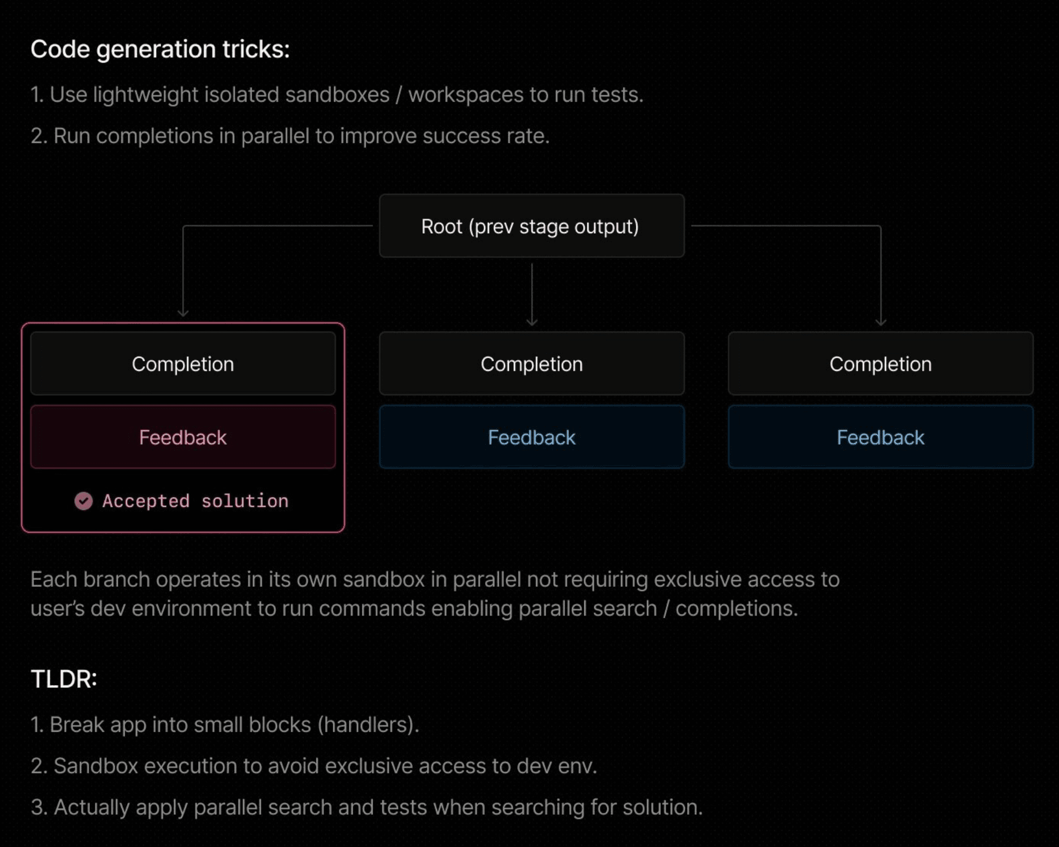The width and height of the screenshot is (1059, 847).
Task: Click the Accepted solution checkmark icon
Action: tap(83, 501)
